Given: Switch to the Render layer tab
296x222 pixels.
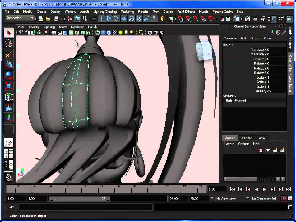Looking at the screenshot, I should coord(247,138).
